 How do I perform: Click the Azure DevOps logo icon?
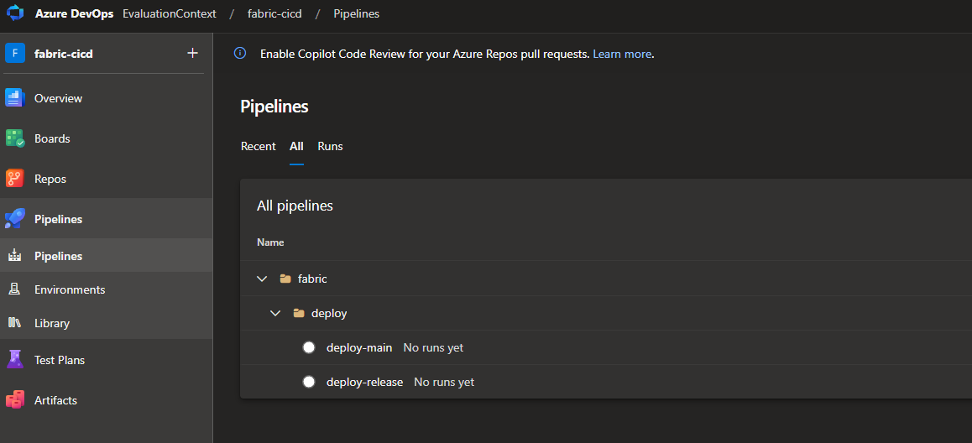point(14,13)
